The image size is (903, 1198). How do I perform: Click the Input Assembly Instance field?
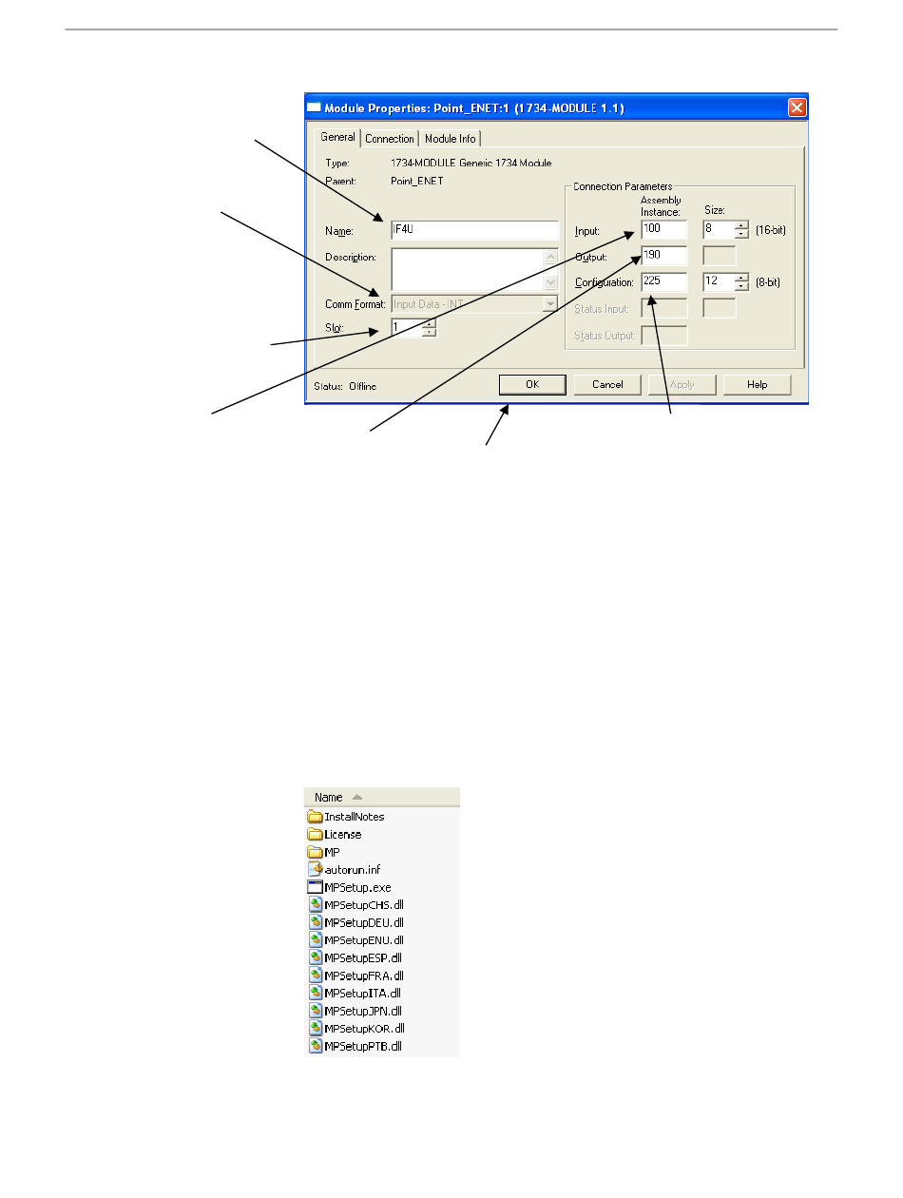tap(663, 229)
